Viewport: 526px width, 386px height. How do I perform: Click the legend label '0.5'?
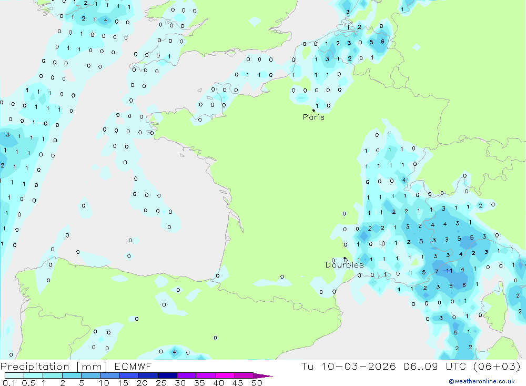28,383
